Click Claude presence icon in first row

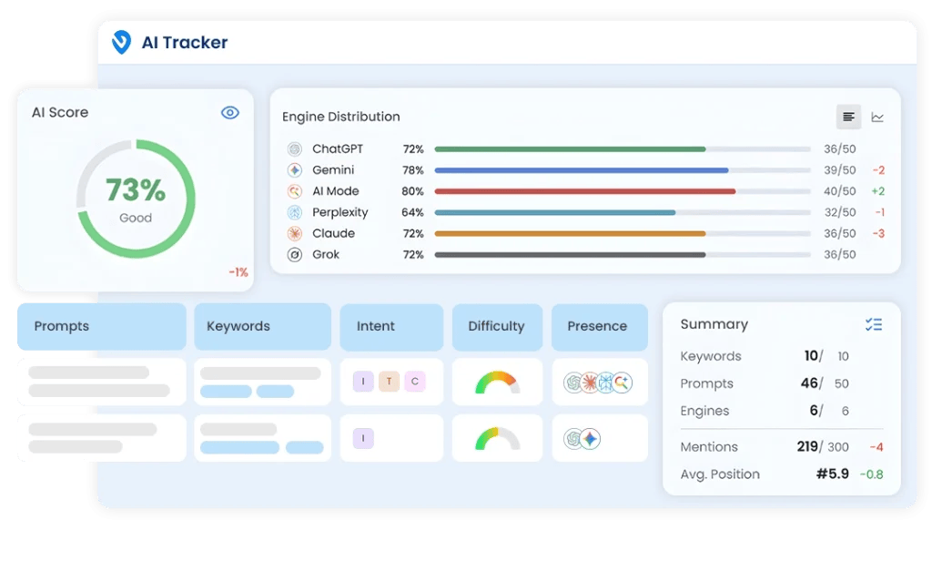click(x=589, y=382)
